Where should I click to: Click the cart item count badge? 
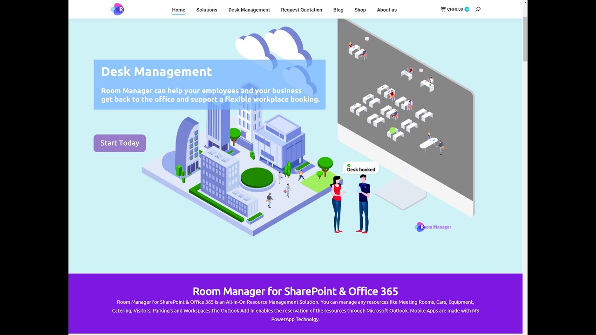coord(467,9)
